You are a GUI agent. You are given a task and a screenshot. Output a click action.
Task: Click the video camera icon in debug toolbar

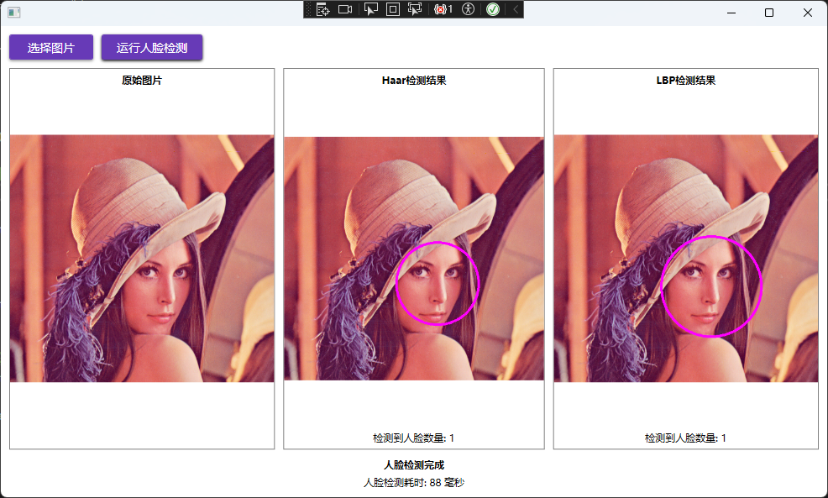coord(345,9)
